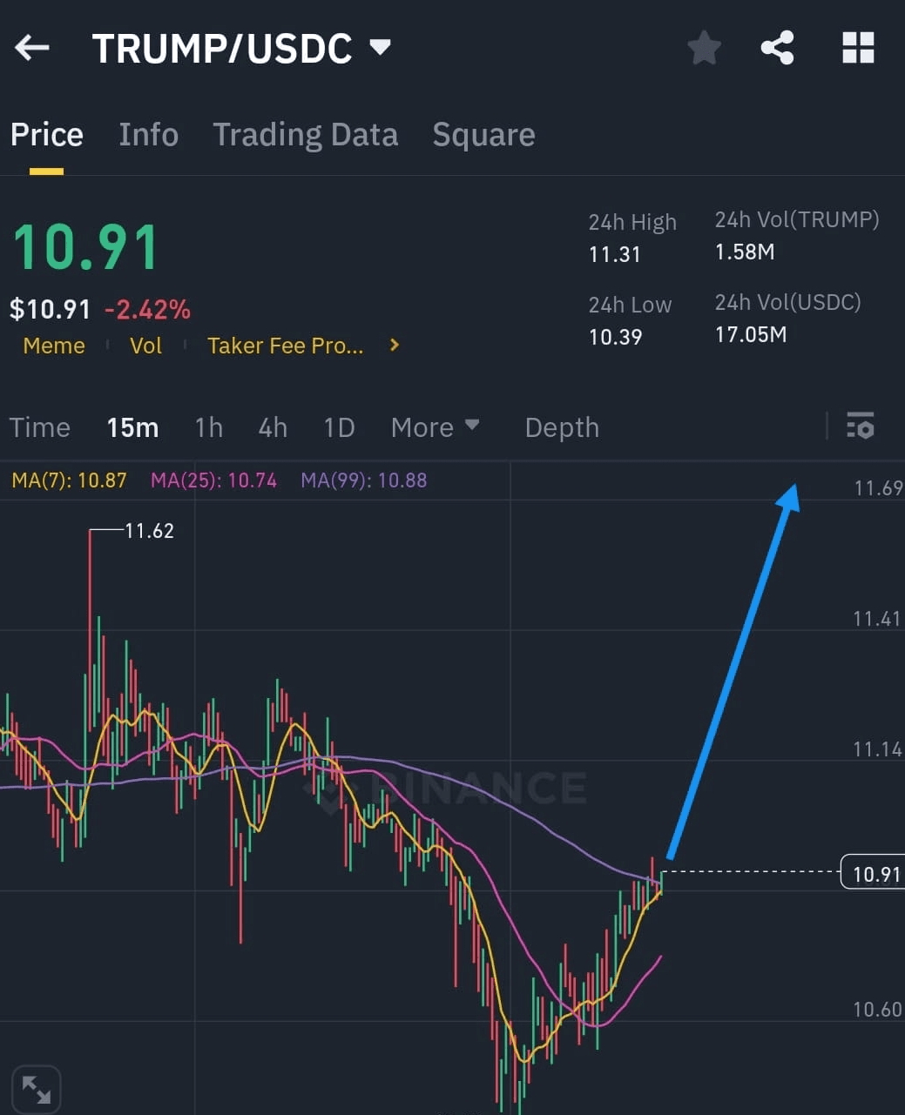Open the More timeframes dropdown

click(435, 427)
